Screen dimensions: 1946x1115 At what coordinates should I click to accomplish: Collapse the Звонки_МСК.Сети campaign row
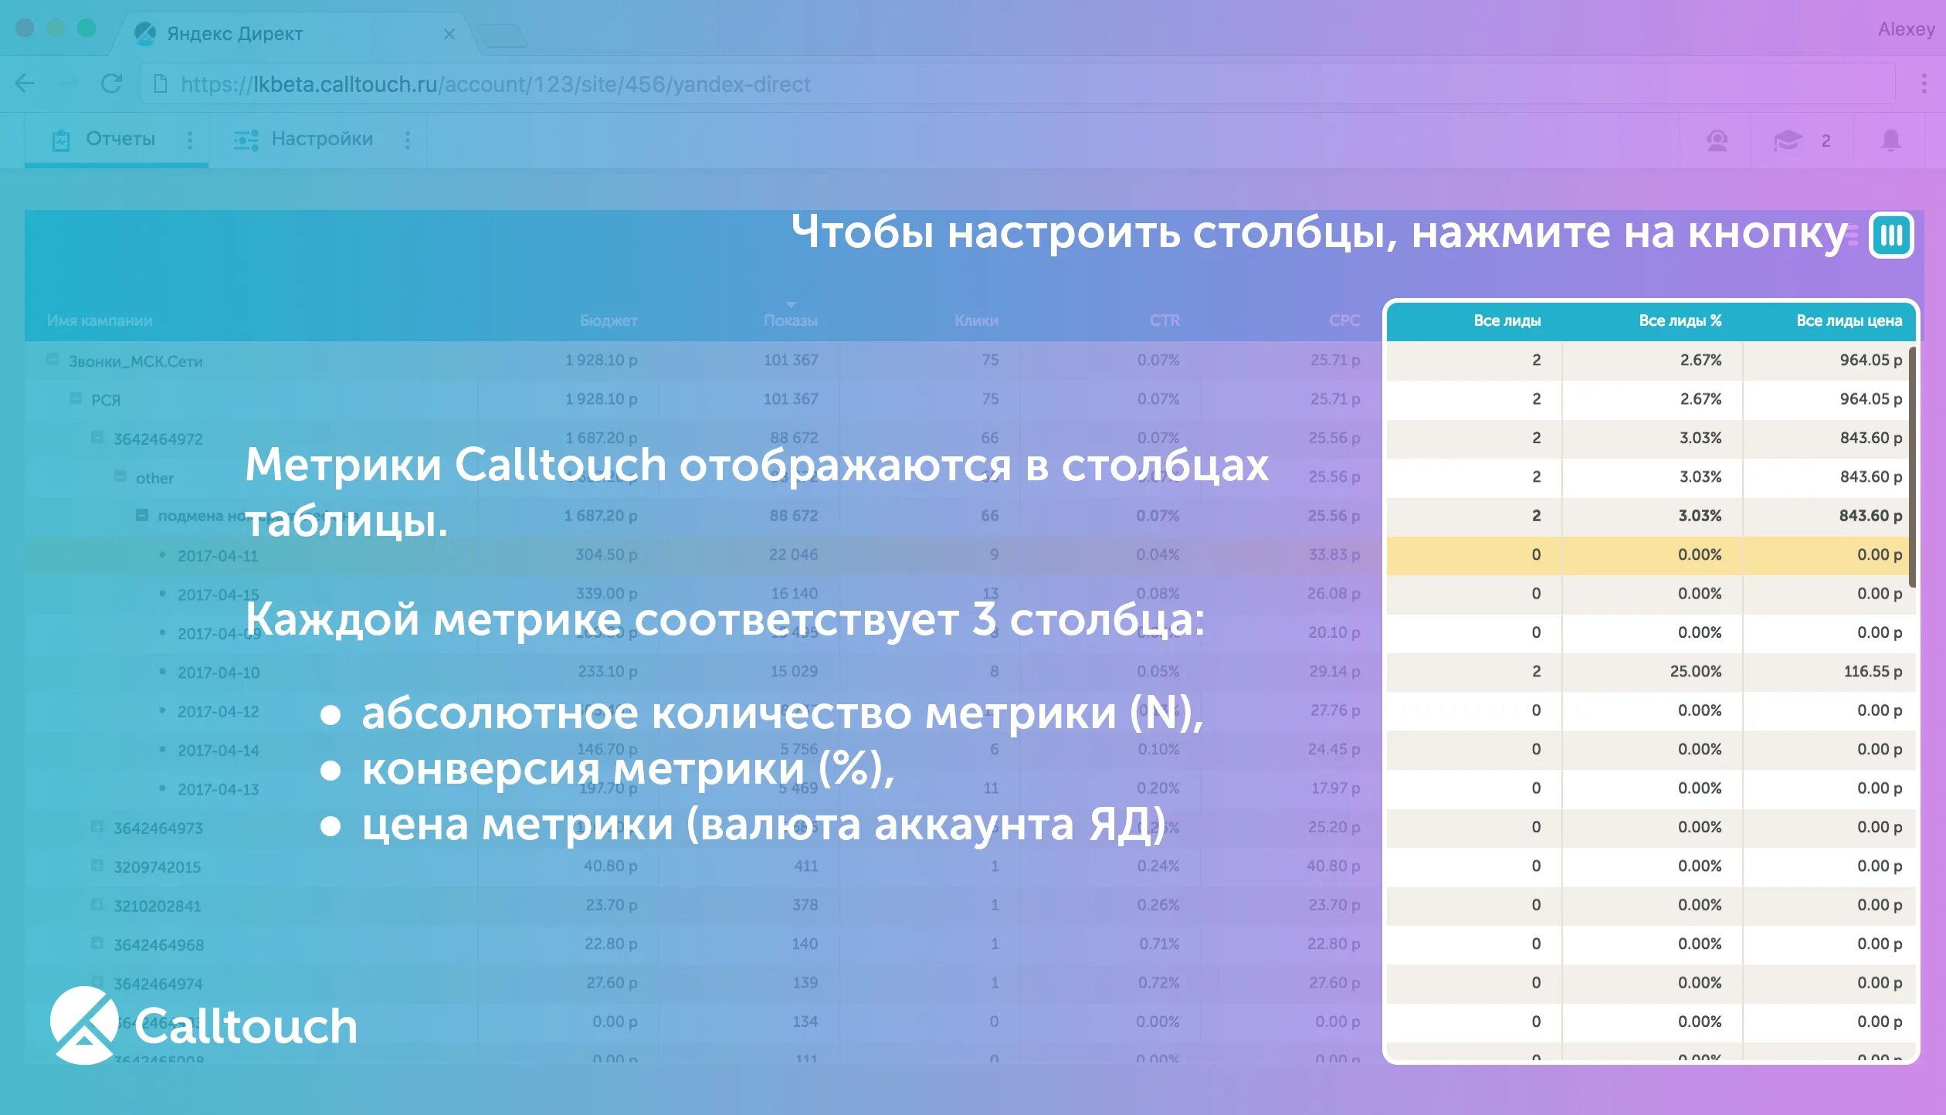(x=51, y=360)
